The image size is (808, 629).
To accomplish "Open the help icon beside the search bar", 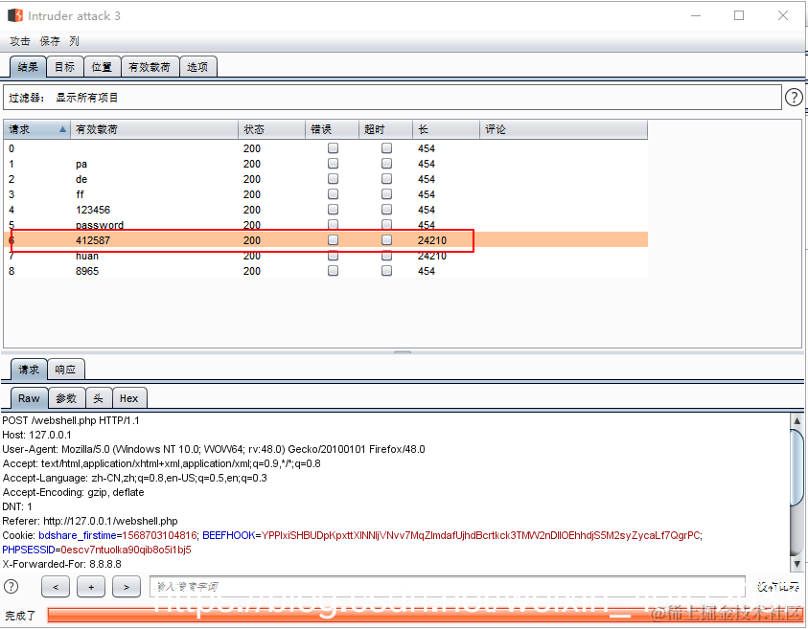I will tap(11, 586).
